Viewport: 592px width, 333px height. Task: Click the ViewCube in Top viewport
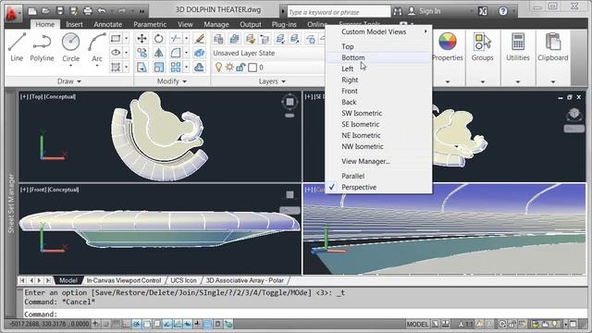pyautogui.click(x=290, y=102)
